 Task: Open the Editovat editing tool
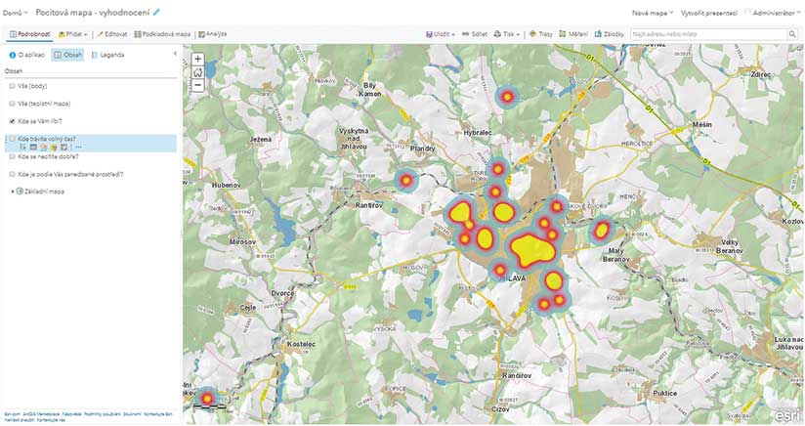(112, 34)
